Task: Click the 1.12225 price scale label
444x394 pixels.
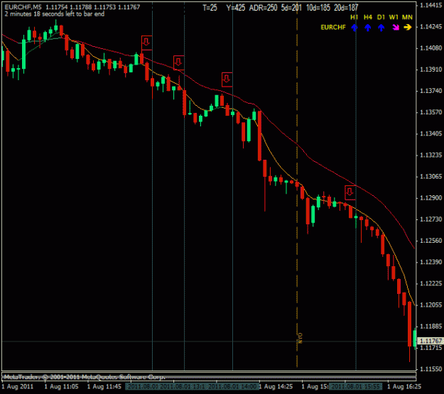Action: point(431,284)
